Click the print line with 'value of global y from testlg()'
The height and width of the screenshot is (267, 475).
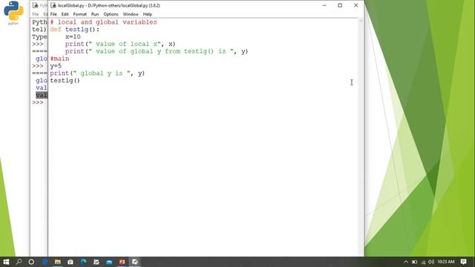(x=157, y=51)
